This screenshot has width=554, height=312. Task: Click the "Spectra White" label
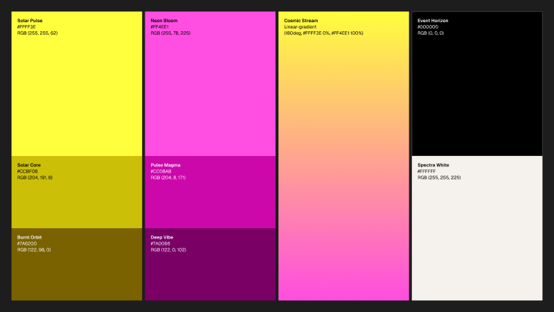point(434,165)
